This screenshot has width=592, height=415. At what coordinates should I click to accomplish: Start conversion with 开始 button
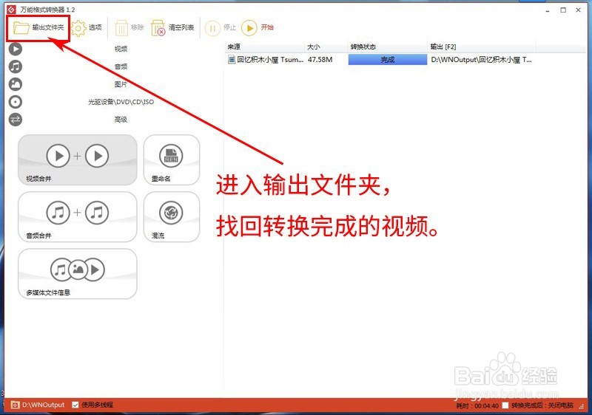pos(258,28)
